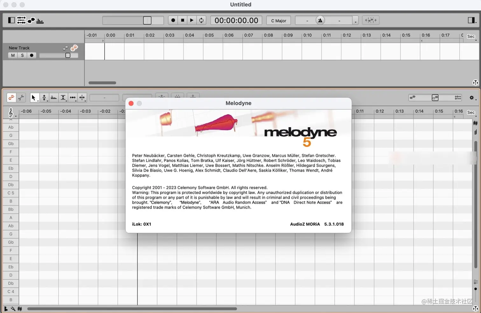The image size is (481, 313).
Task: Click grey reference blobs icon on New Track
Action: pos(66,48)
